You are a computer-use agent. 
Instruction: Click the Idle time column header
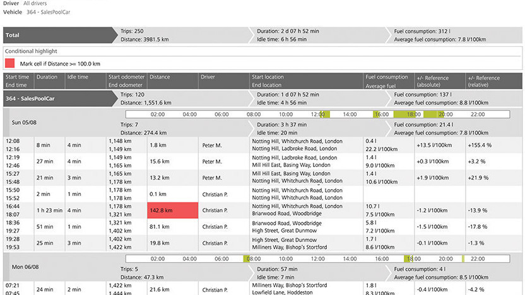[x=78, y=78]
